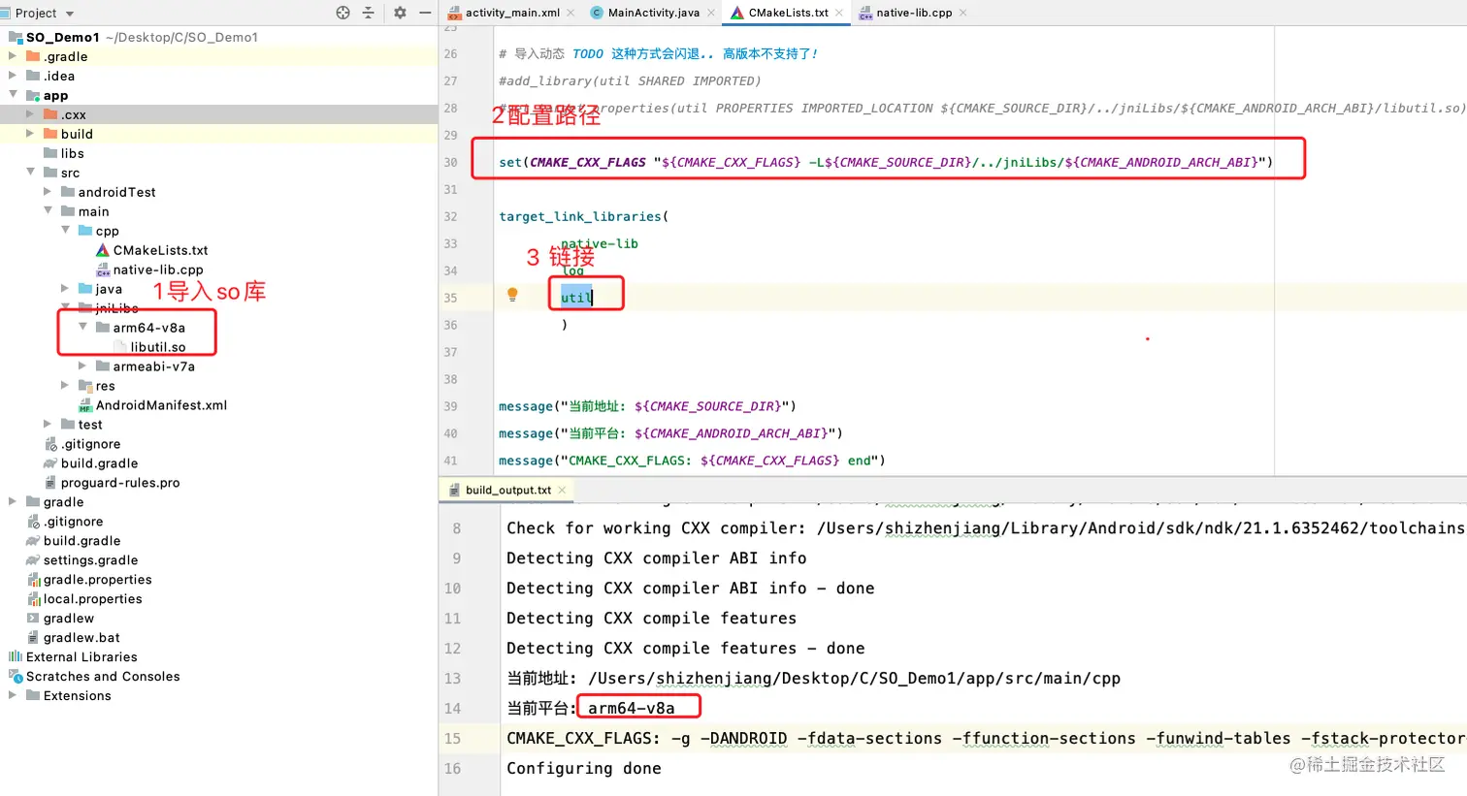Open gradle.properties file
The image size is (1467, 796).
pos(97,580)
